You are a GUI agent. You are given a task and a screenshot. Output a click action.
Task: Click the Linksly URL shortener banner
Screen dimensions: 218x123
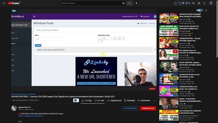96,71
